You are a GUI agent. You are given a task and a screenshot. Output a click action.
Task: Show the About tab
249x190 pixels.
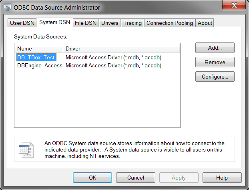point(205,23)
